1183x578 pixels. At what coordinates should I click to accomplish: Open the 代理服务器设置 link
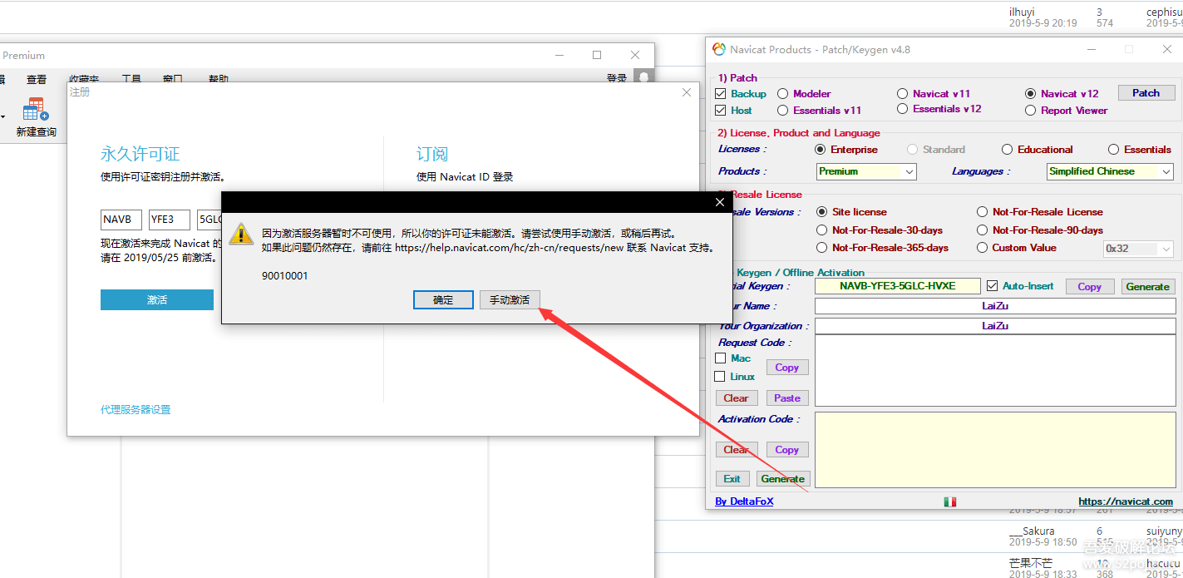[136, 410]
